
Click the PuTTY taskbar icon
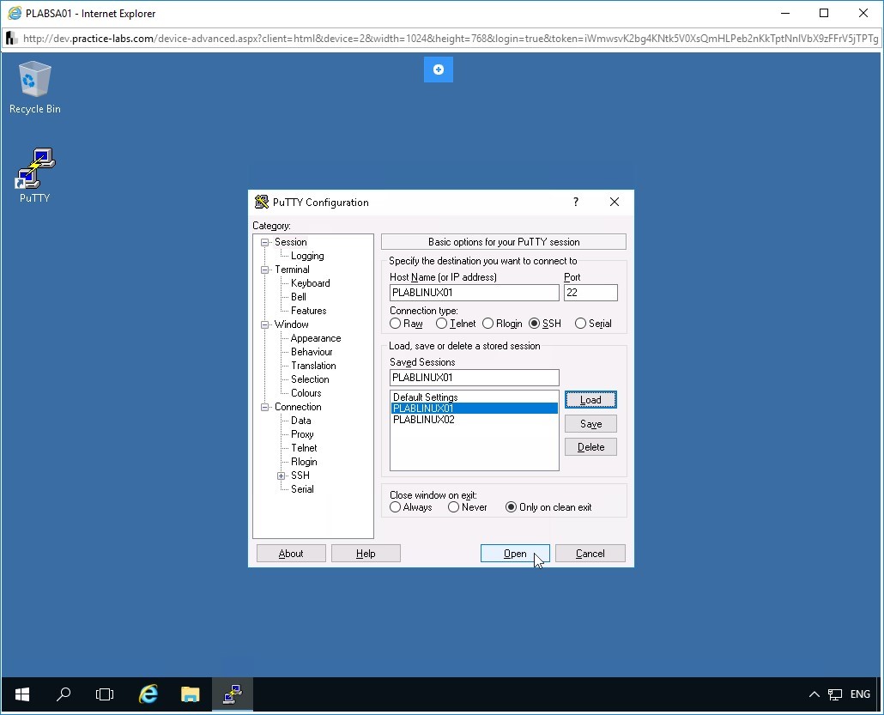[x=232, y=694]
